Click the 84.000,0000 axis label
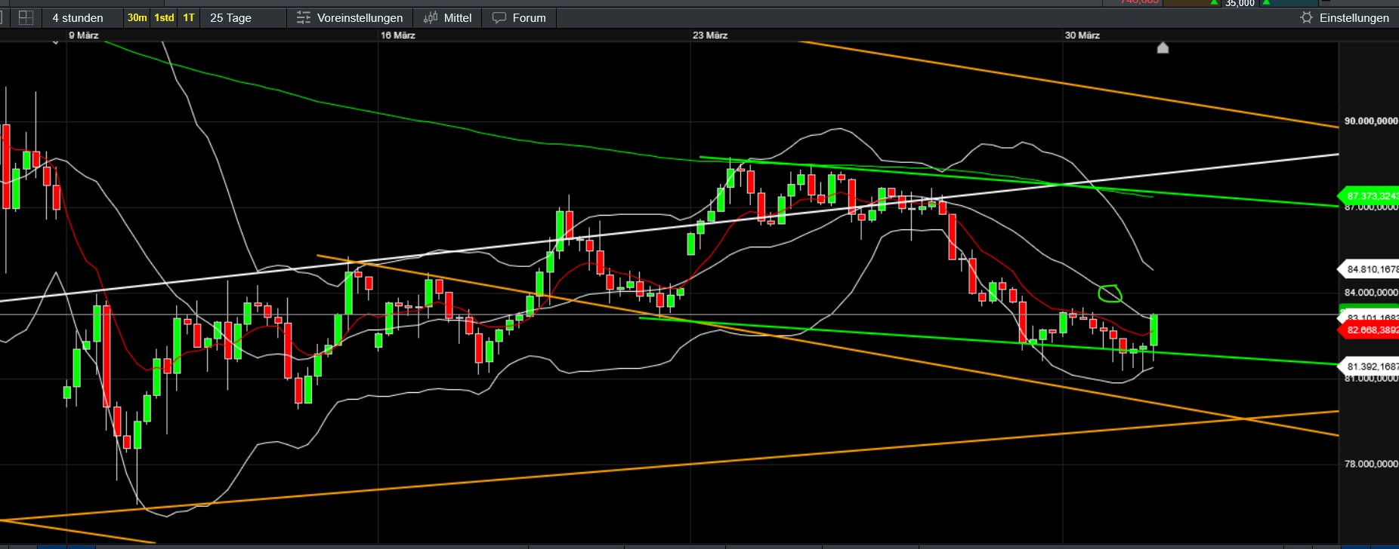This screenshot has width=1399, height=549. coord(1371,293)
